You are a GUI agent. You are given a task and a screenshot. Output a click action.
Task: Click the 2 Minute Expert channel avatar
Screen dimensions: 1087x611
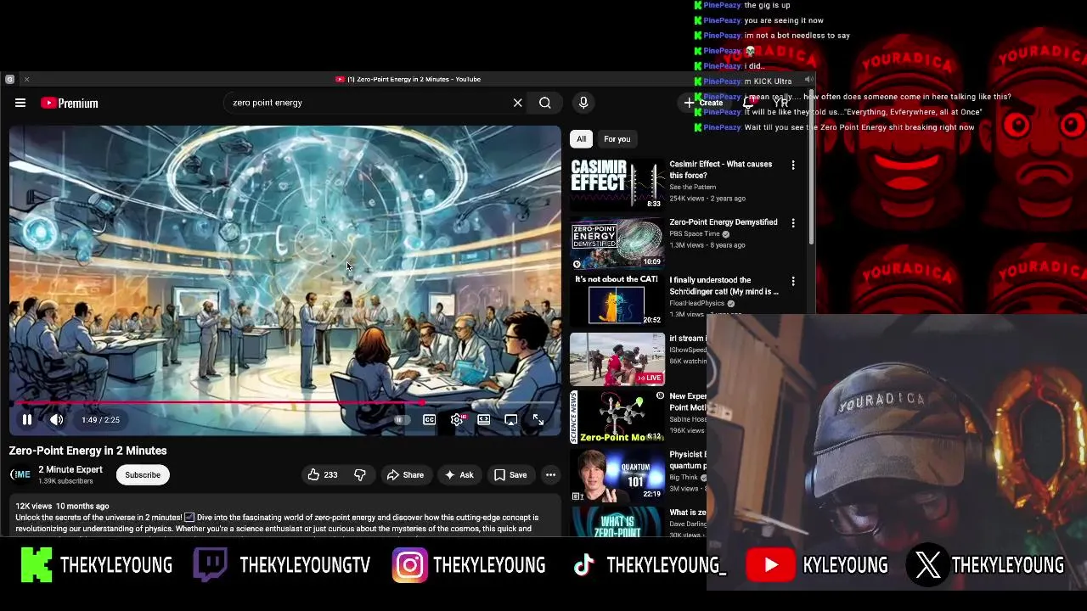click(20, 474)
